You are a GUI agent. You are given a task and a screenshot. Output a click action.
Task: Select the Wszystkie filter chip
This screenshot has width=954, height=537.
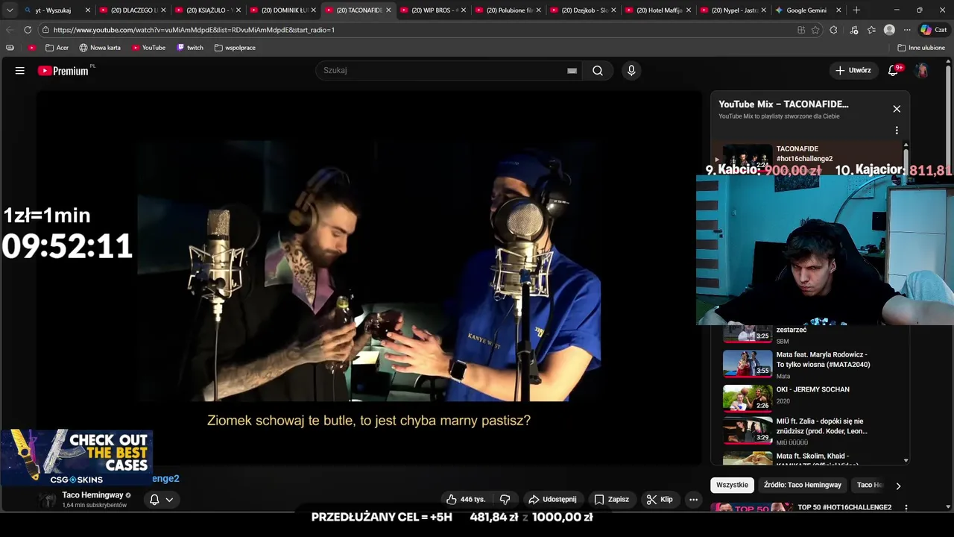point(732,485)
